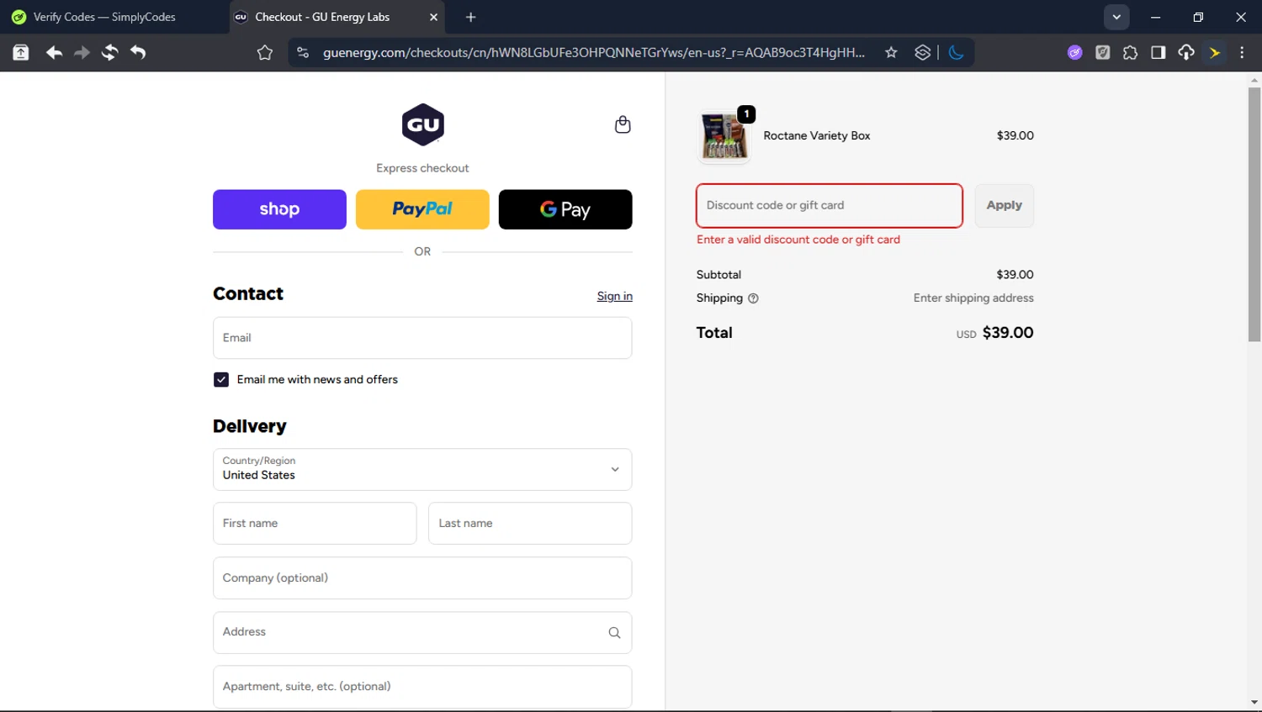Open the tab search dropdown arrow
This screenshot has height=712, width=1262.
pyautogui.click(x=1116, y=17)
